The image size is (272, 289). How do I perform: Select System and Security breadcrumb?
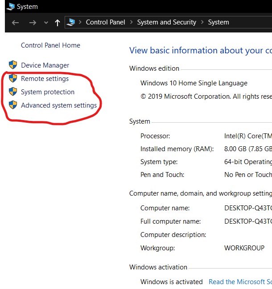(x=166, y=22)
